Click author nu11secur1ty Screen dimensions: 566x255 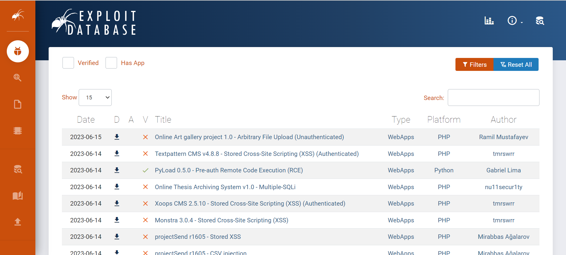(504, 187)
